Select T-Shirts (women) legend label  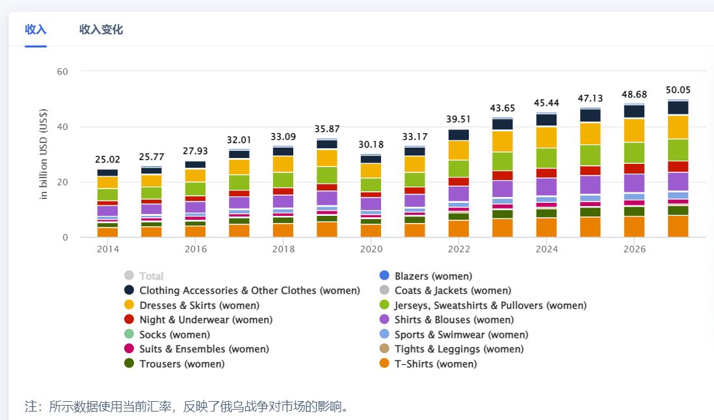pos(435,364)
